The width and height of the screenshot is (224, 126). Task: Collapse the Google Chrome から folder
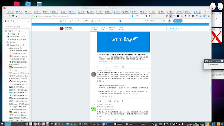[x=6, y=45]
